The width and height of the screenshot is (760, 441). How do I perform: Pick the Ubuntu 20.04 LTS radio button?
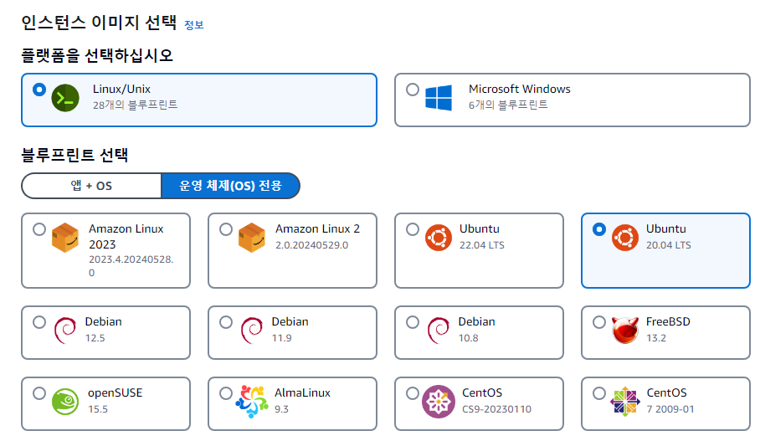pos(599,229)
